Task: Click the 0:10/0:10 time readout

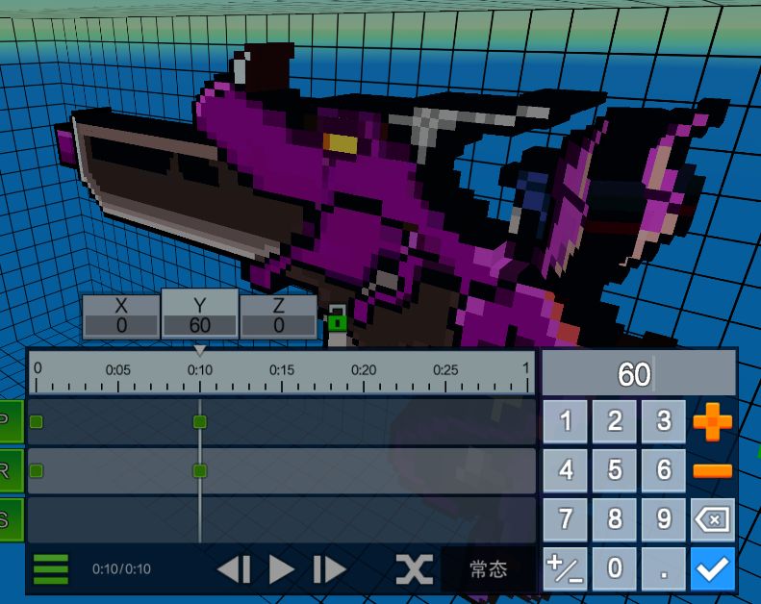Action: (121, 568)
